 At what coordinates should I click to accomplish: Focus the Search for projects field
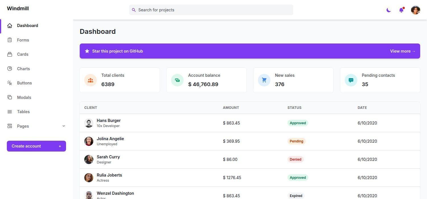tap(211, 10)
